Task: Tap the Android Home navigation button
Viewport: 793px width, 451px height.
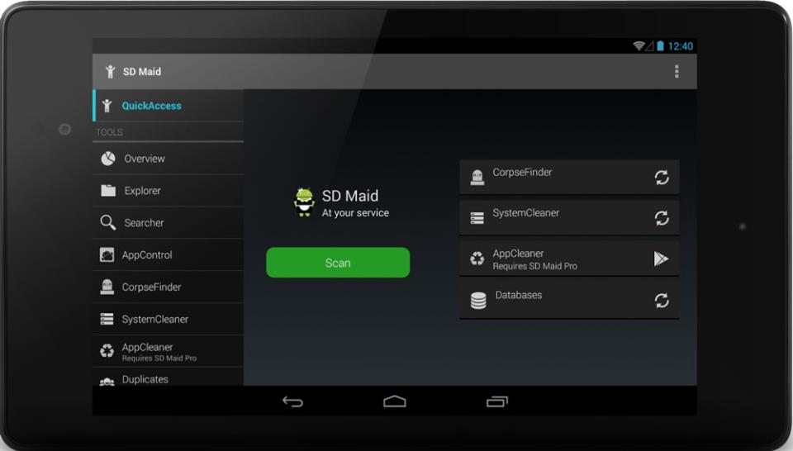Action: click(x=395, y=401)
